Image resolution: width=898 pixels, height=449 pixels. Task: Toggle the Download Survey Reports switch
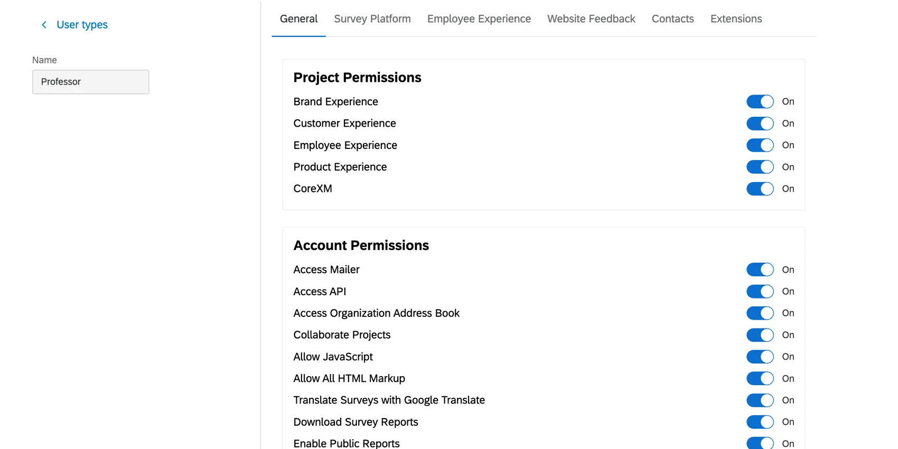point(760,422)
